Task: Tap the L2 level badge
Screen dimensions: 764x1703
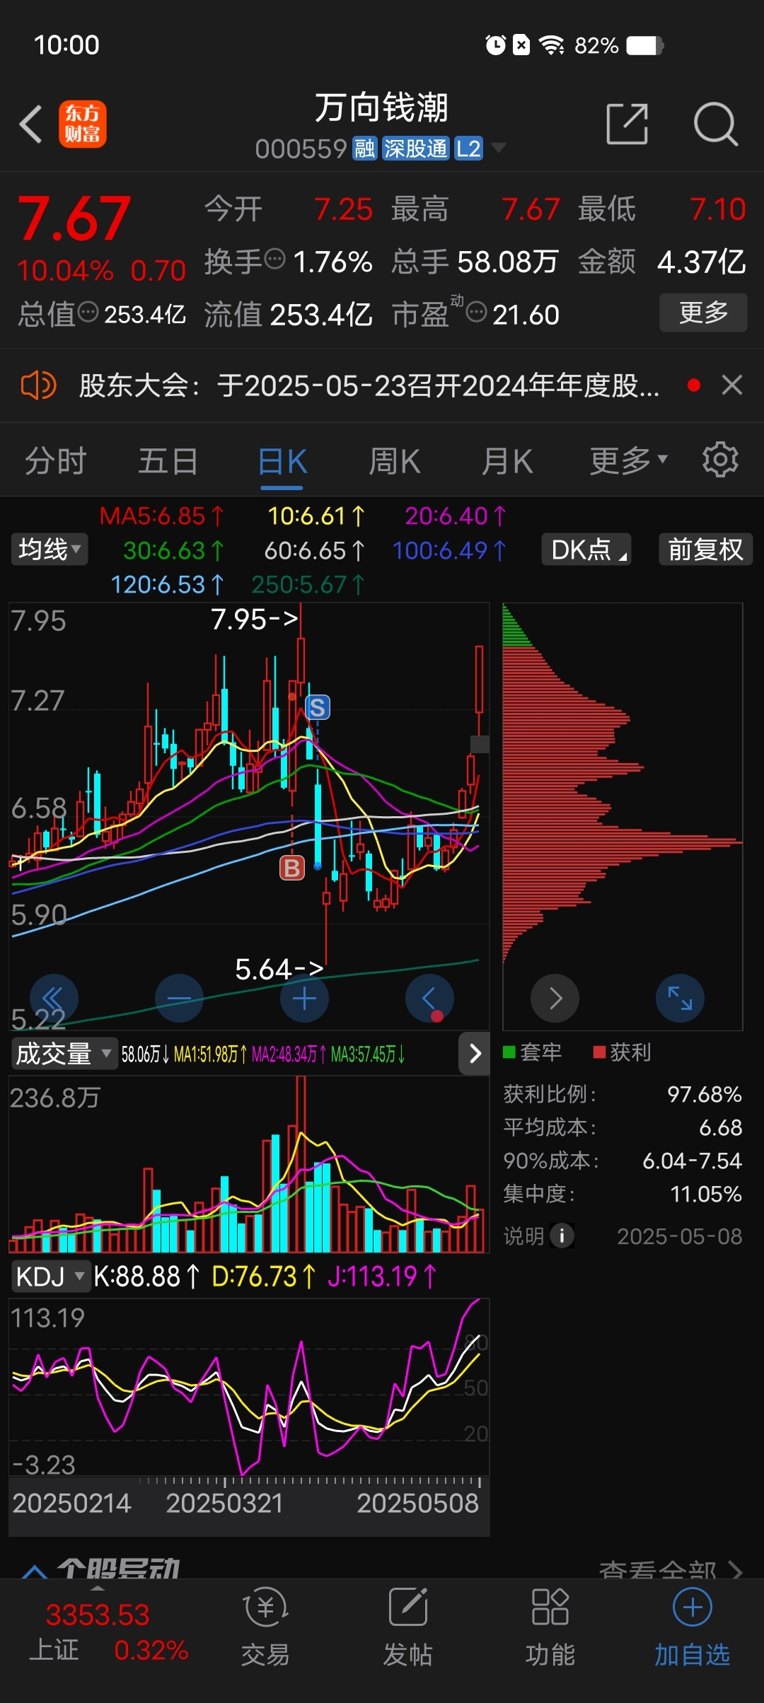Action: (468, 149)
